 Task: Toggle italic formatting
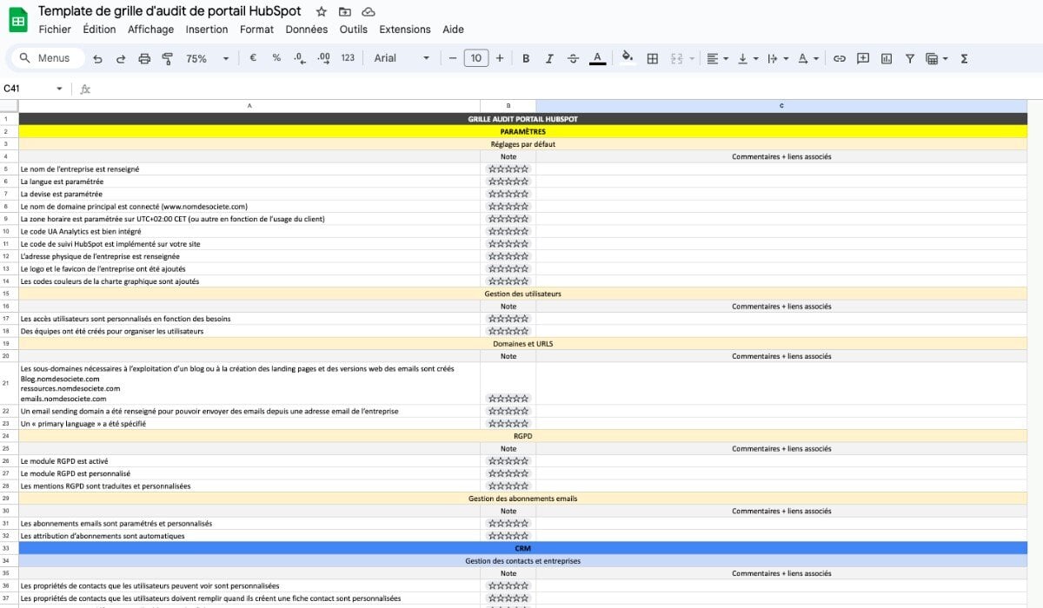click(x=549, y=58)
